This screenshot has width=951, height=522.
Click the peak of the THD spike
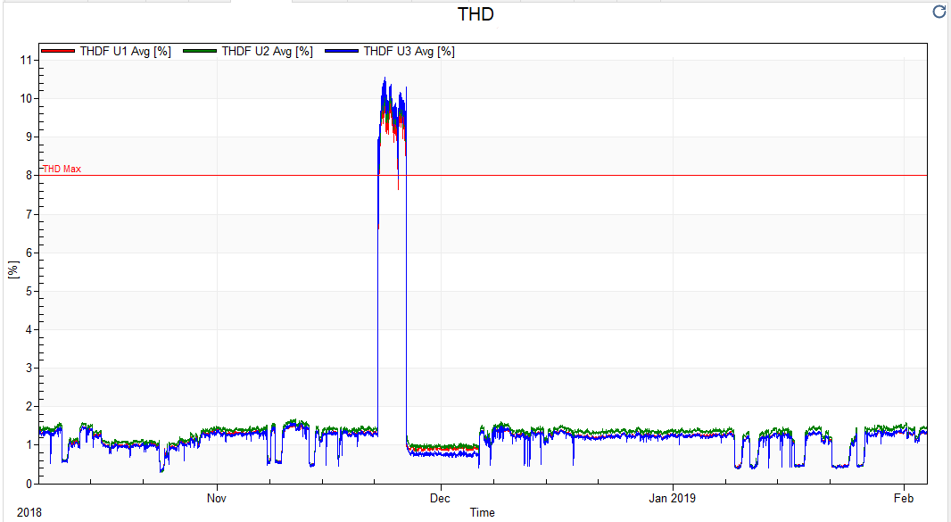point(385,79)
